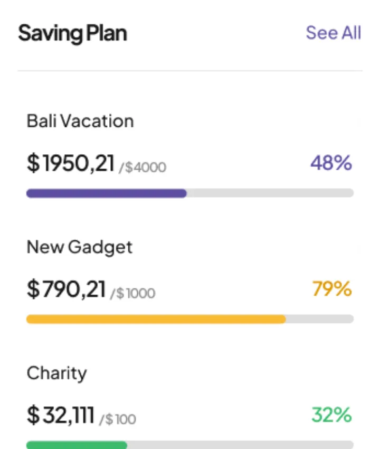Select the New Gadget plan title
Viewport: 380px width, 449px height.
click(x=80, y=247)
